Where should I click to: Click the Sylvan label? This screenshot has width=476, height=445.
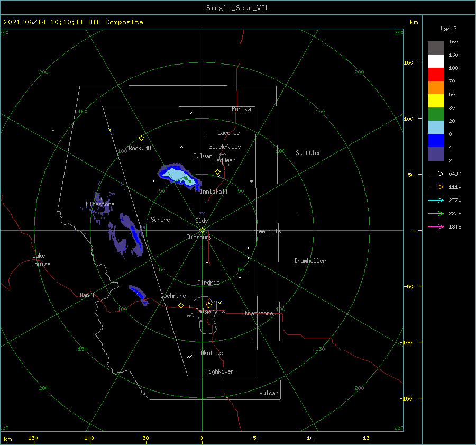(203, 156)
